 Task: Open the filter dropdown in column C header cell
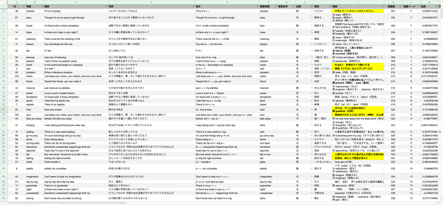coord(105,6)
